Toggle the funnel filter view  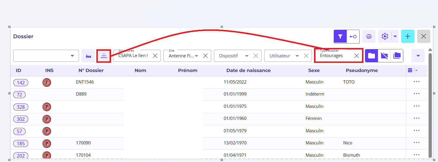[x=340, y=36]
